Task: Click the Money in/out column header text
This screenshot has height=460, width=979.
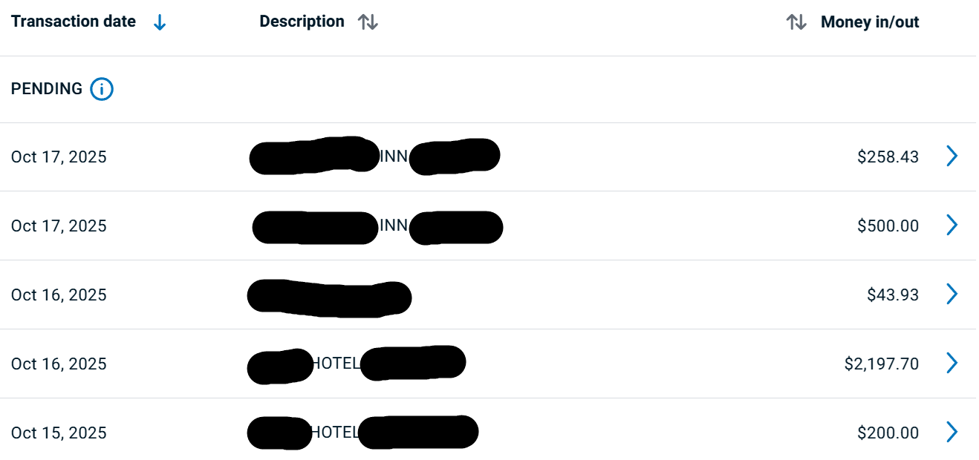Action: (x=870, y=22)
